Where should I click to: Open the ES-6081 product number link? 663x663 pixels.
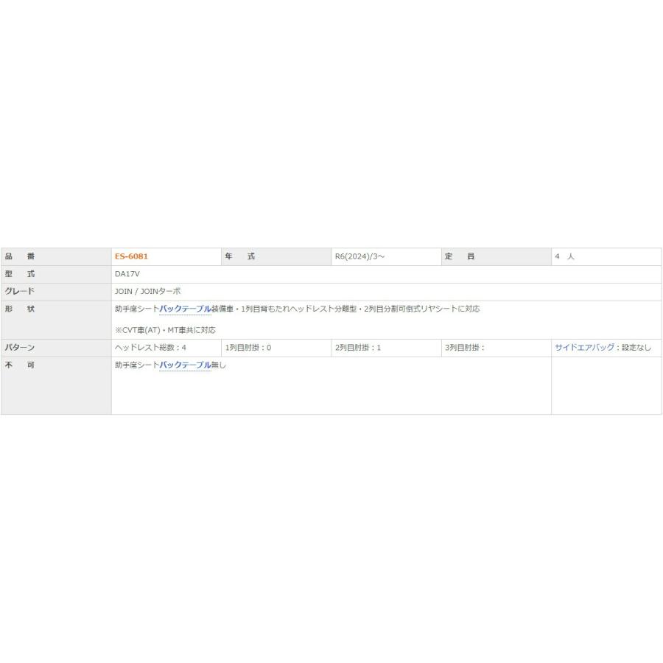(x=131, y=256)
